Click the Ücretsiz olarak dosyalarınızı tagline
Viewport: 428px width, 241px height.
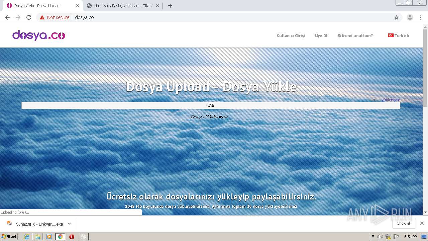(x=211, y=196)
